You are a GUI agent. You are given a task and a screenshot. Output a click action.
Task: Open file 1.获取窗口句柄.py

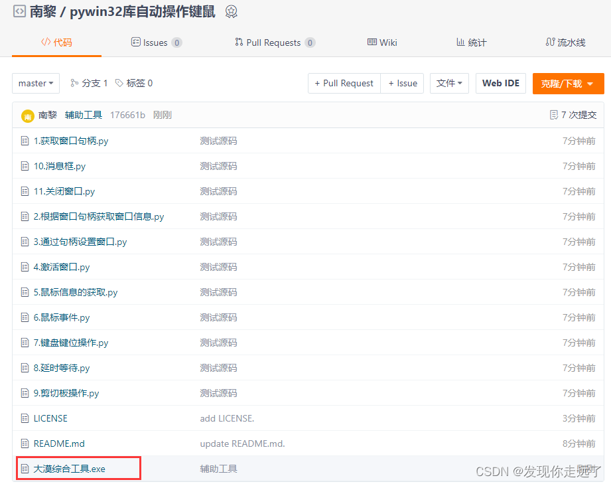point(71,141)
